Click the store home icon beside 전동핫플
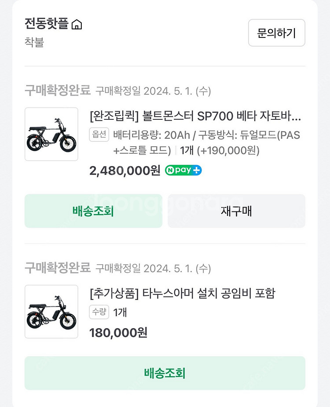The image size is (330, 407). (77, 25)
